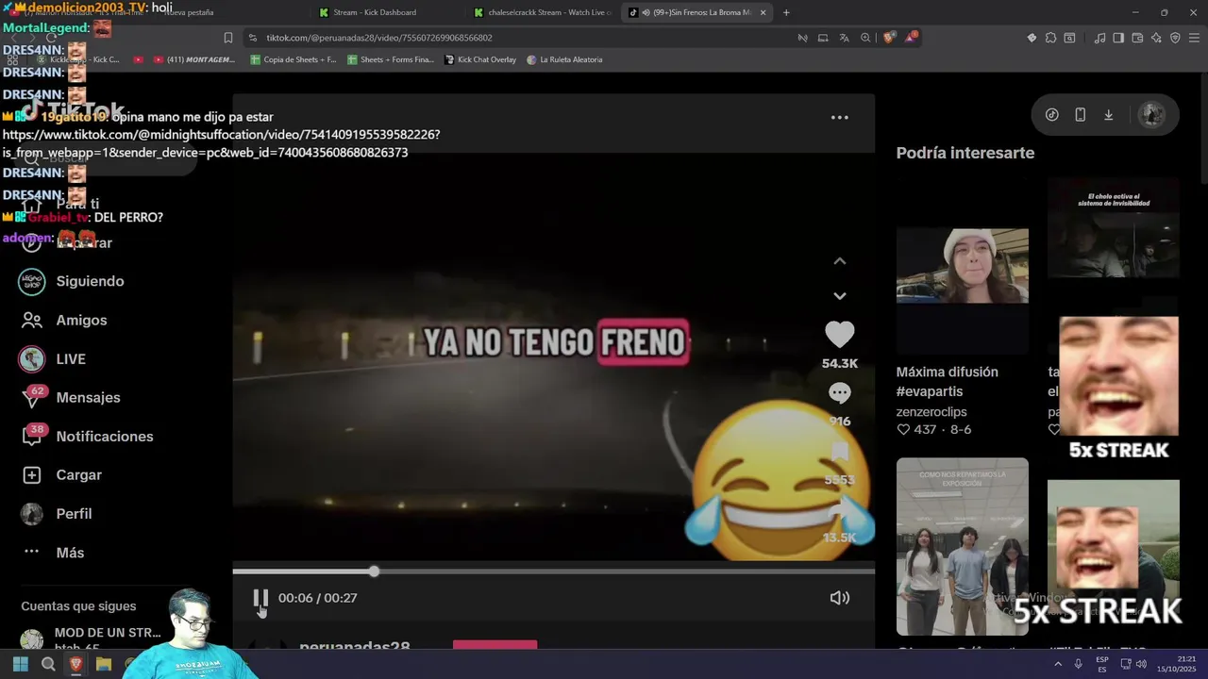Open the Amigos section
Screen dimensions: 1208x679
pyautogui.click(x=81, y=320)
